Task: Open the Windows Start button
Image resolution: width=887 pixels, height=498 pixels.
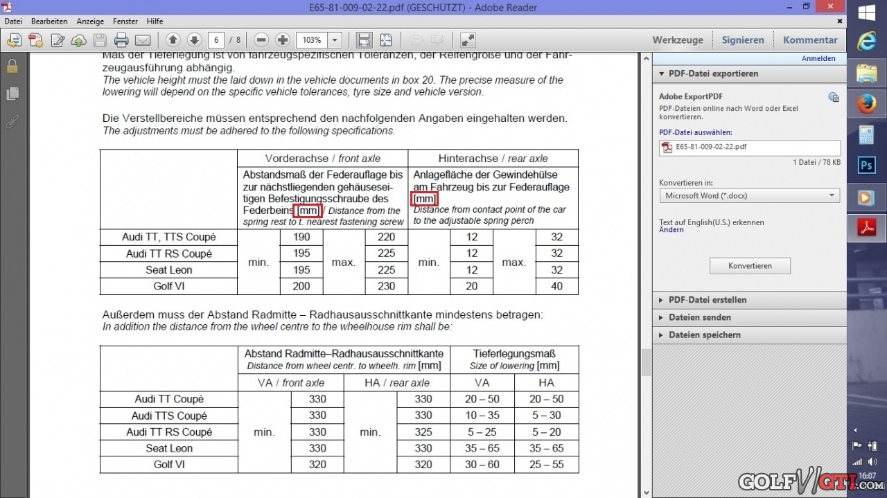Action: tap(866, 12)
